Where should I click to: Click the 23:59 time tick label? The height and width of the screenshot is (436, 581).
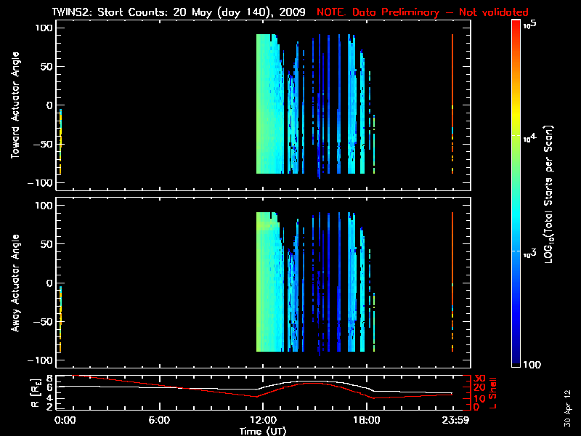(452, 420)
